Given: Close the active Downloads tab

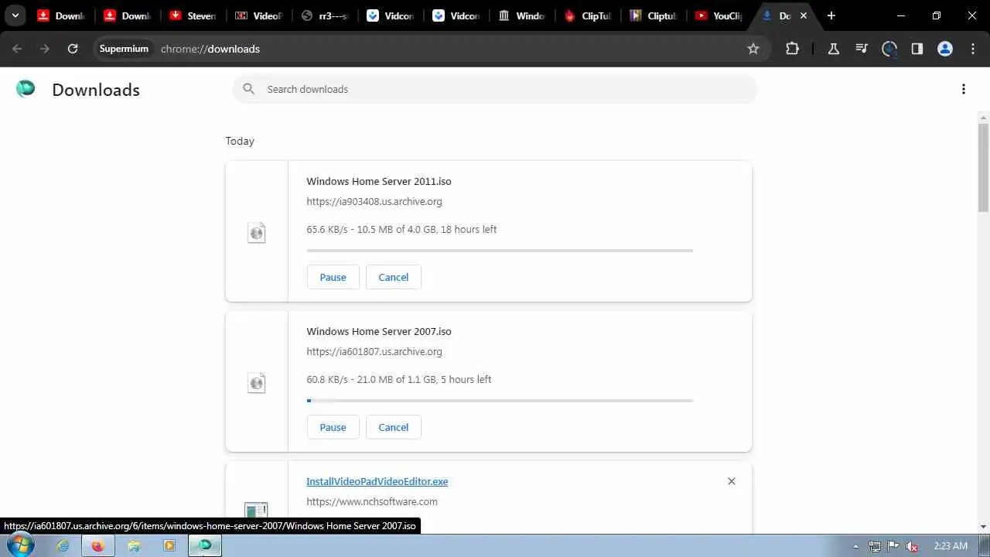Looking at the screenshot, I should tap(804, 15).
